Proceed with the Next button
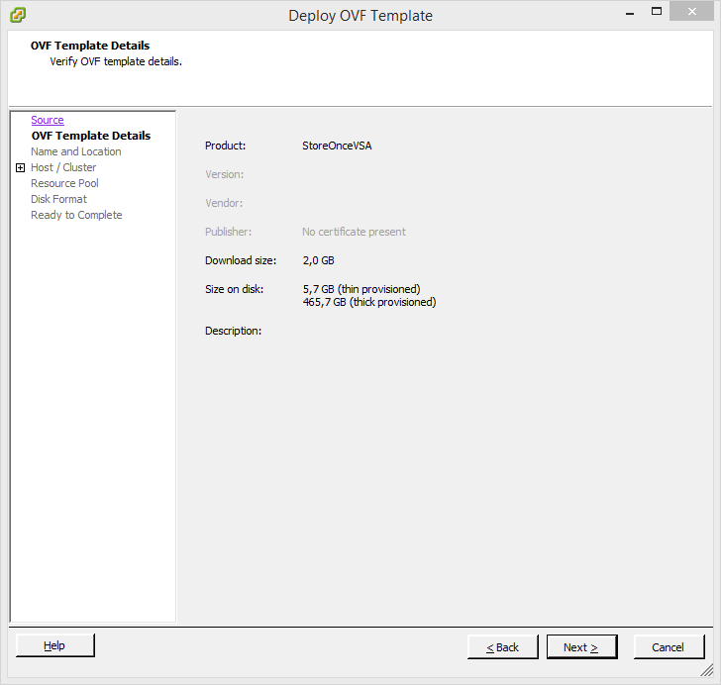The image size is (721, 685). (581, 647)
